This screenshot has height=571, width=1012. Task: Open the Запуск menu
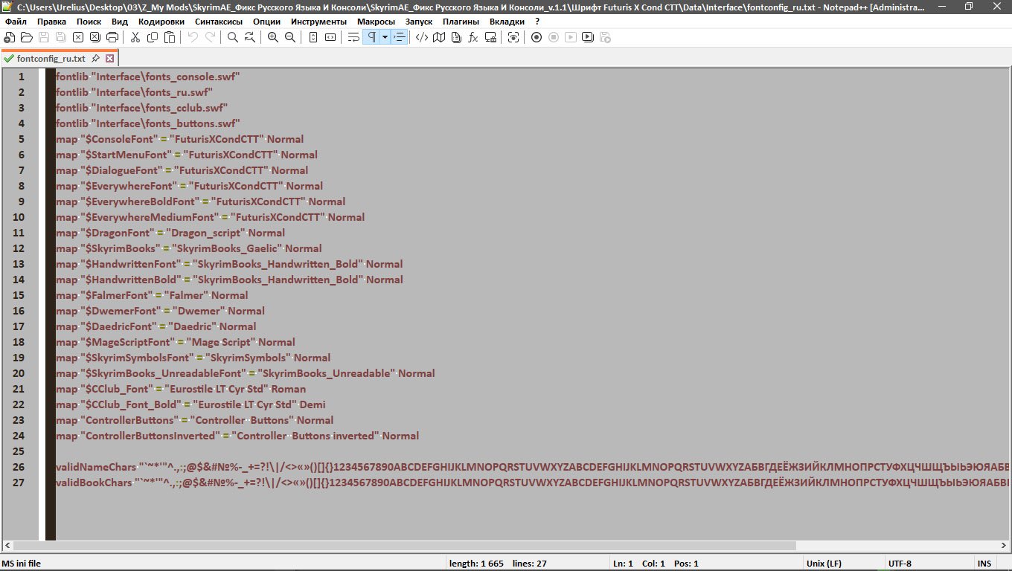tap(419, 22)
